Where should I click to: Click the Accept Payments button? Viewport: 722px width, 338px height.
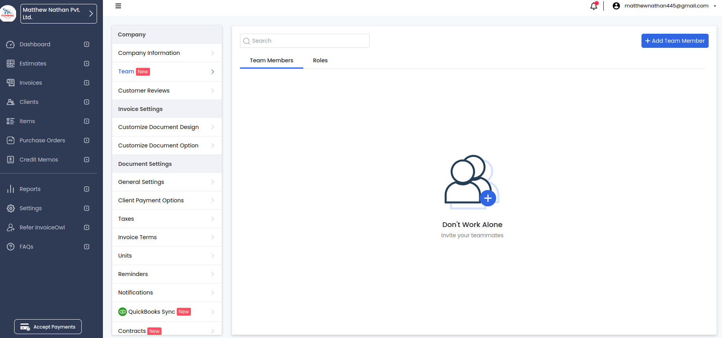point(48,327)
